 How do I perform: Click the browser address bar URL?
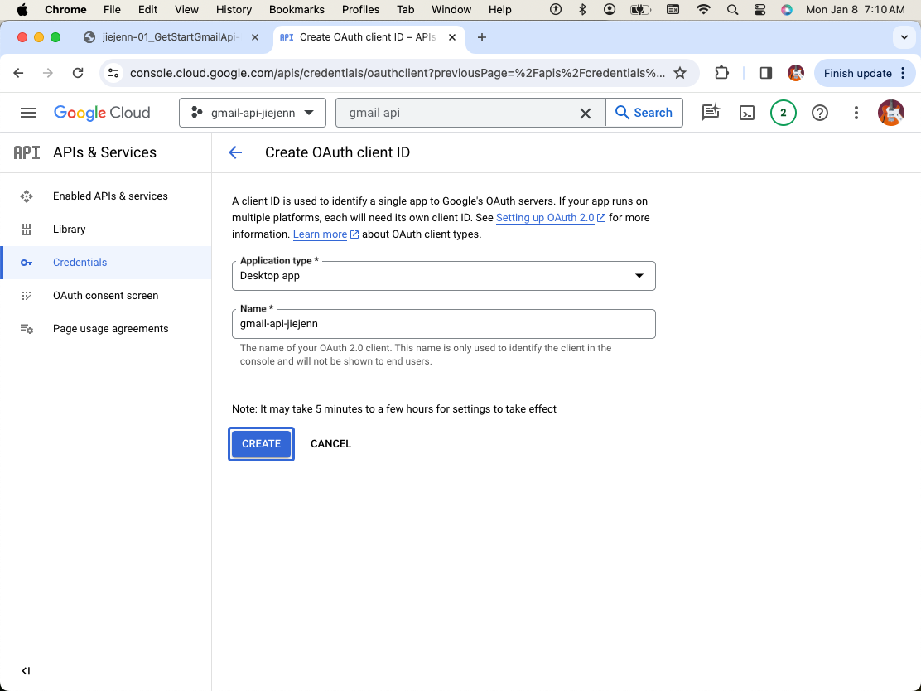397,73
